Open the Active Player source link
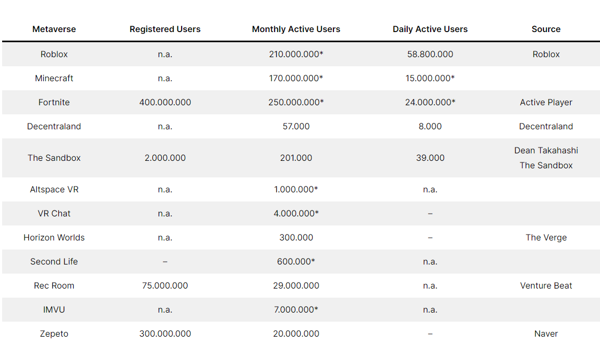The image size is (600, 350). click(546, 103)
